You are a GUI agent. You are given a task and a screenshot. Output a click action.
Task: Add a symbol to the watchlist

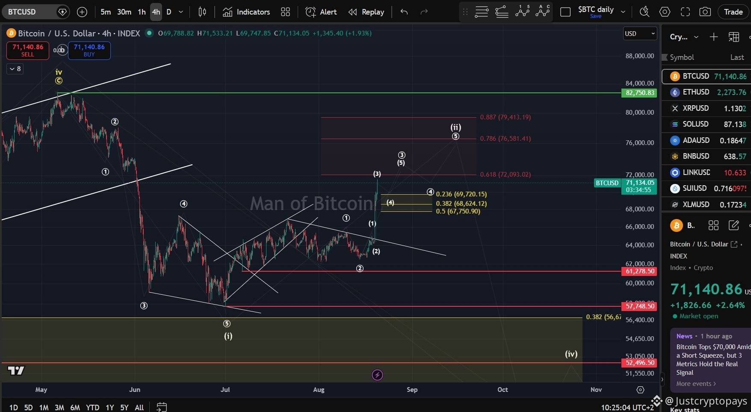[713, 37]
